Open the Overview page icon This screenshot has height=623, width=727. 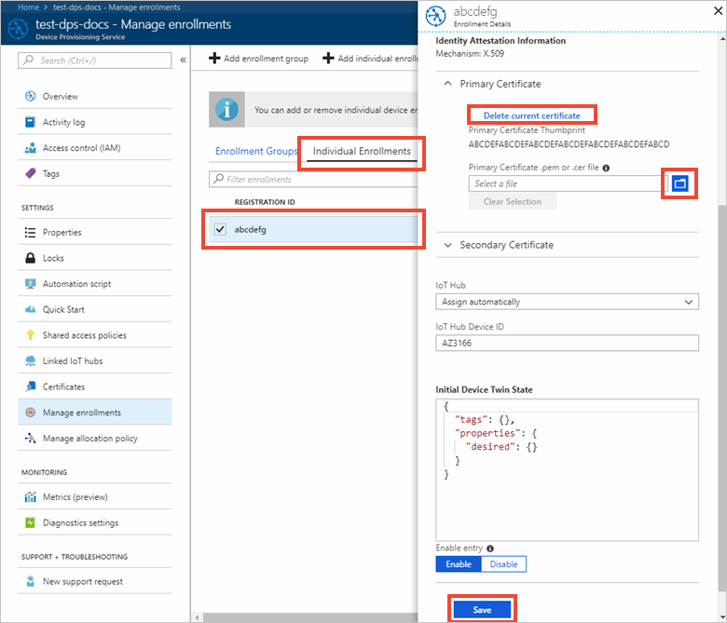[30, 96]
